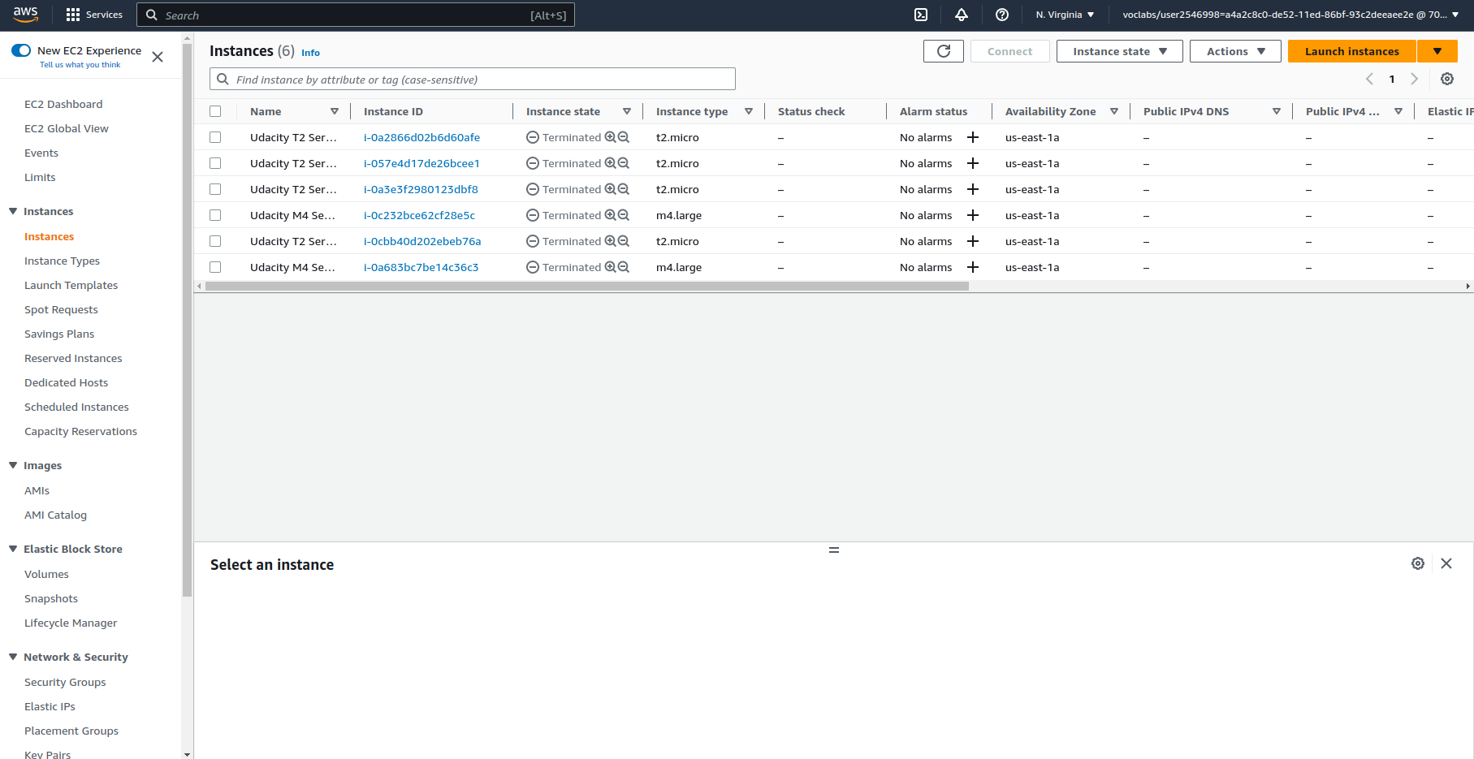Screen dimensions: 1474x759
Task: Open Volumes page
Action: click(x=46, y=574)
